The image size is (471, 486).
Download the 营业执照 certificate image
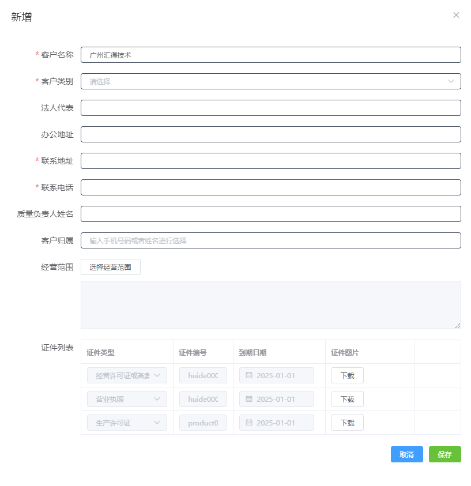click(x=347, y=399)
